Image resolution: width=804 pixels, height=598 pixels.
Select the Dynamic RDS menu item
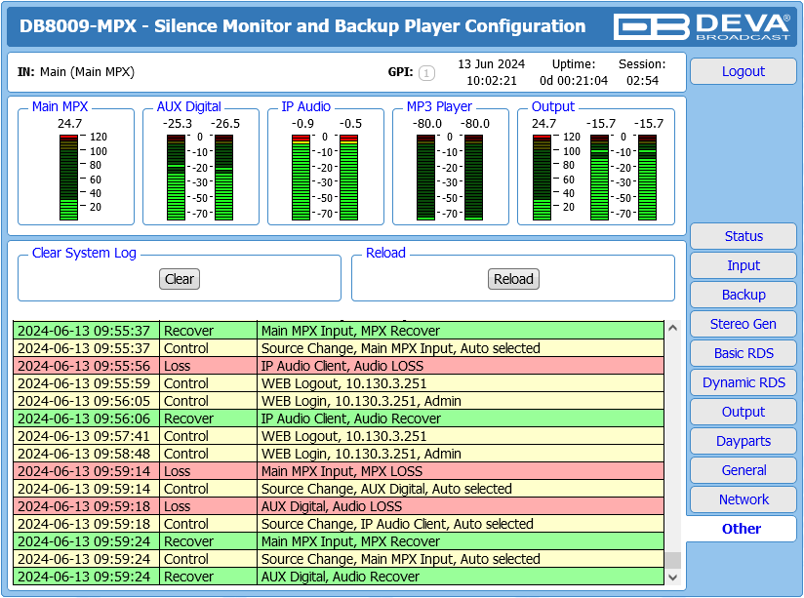click(743, 382)
